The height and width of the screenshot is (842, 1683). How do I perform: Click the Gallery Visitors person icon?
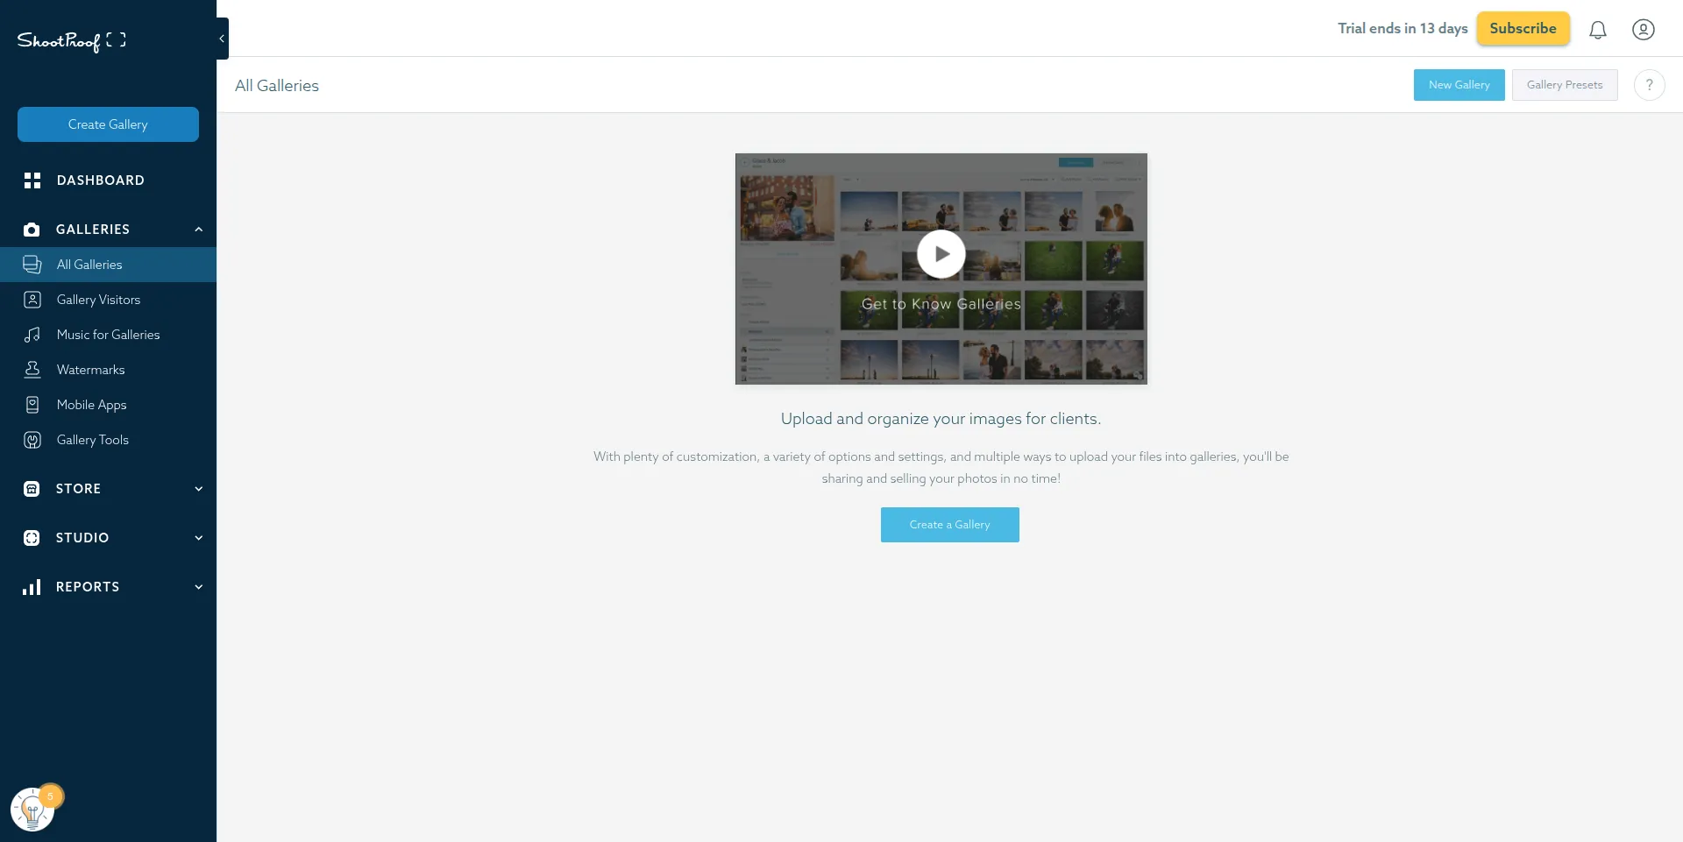(32, 300)
